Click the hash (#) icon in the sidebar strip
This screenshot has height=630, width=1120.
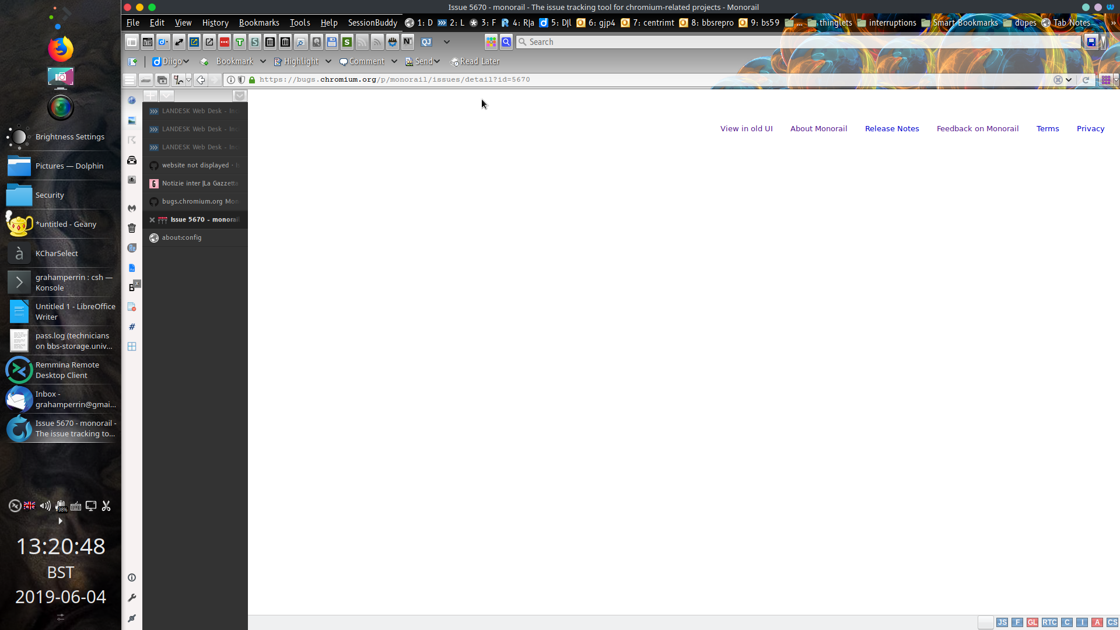[x=132, y=327]
